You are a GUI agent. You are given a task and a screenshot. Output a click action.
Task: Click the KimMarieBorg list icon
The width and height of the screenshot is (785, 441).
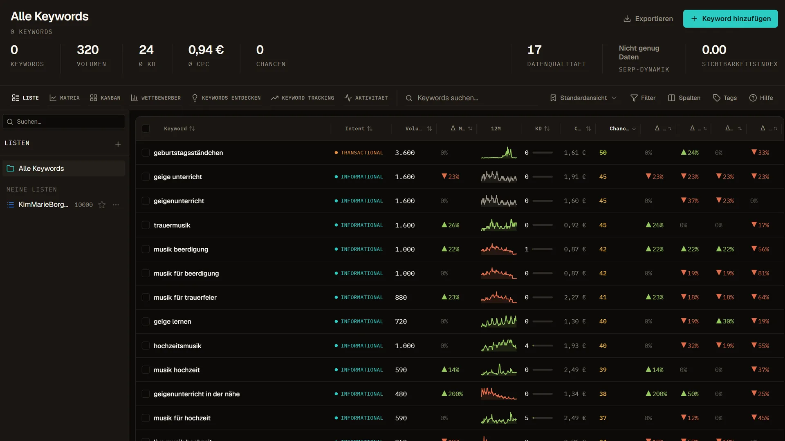(11, 205)
